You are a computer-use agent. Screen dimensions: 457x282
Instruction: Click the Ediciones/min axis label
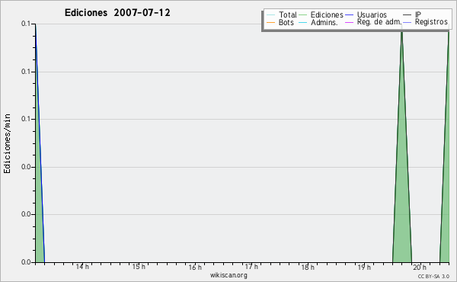(7, 143)
